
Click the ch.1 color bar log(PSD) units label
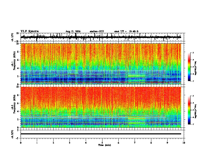pos(196,68)
